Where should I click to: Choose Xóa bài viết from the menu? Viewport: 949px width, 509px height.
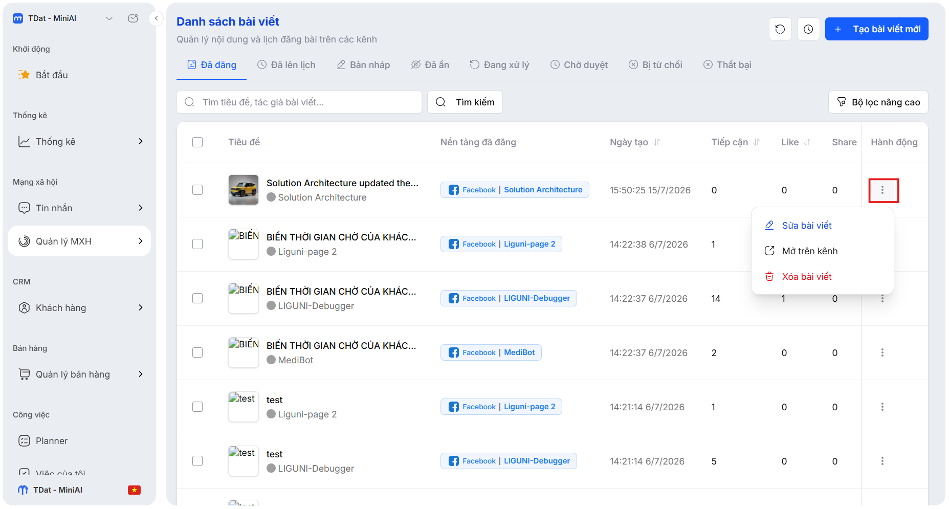pyautogui.click(x=823, y=277)
